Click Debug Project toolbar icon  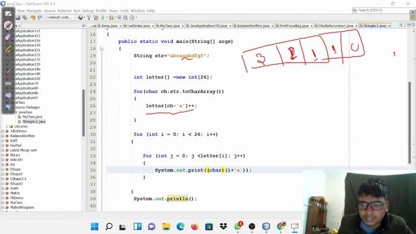[x=111, y=18]
